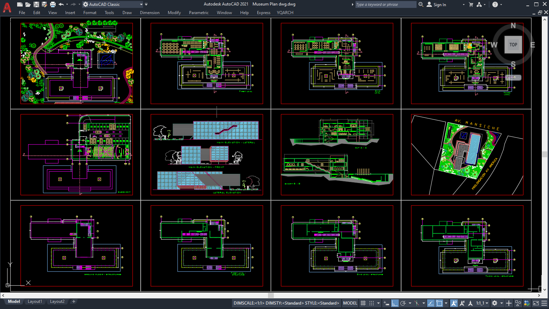Expand the object snap settings dropdown
Image resolution: width=549 pixels, height=309 pixels.
pyautogui.click(x=446, y=303)
